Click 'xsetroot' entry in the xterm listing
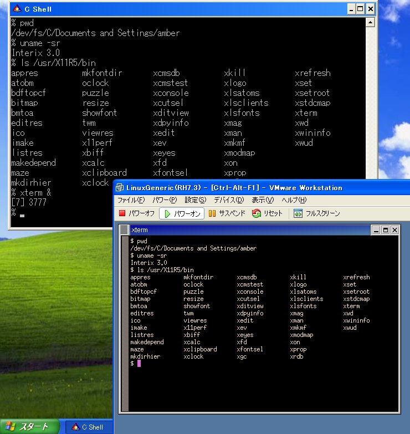 (356, 292)
